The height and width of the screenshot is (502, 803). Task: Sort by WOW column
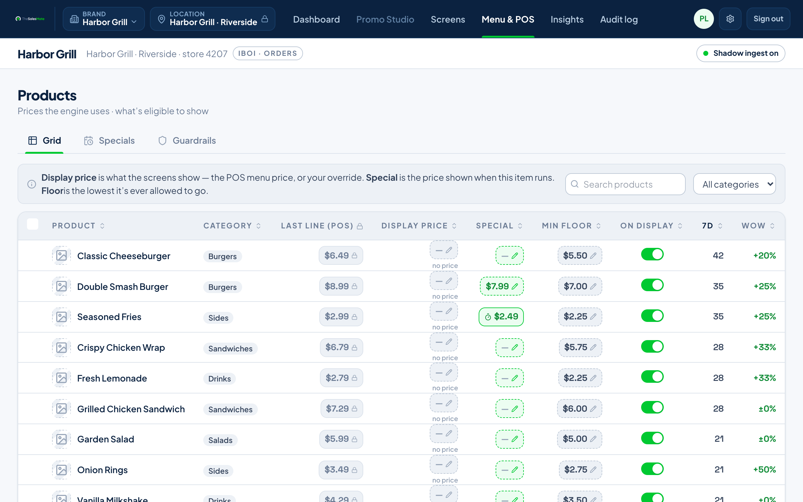pyautogui.click(x=758, y=226)
